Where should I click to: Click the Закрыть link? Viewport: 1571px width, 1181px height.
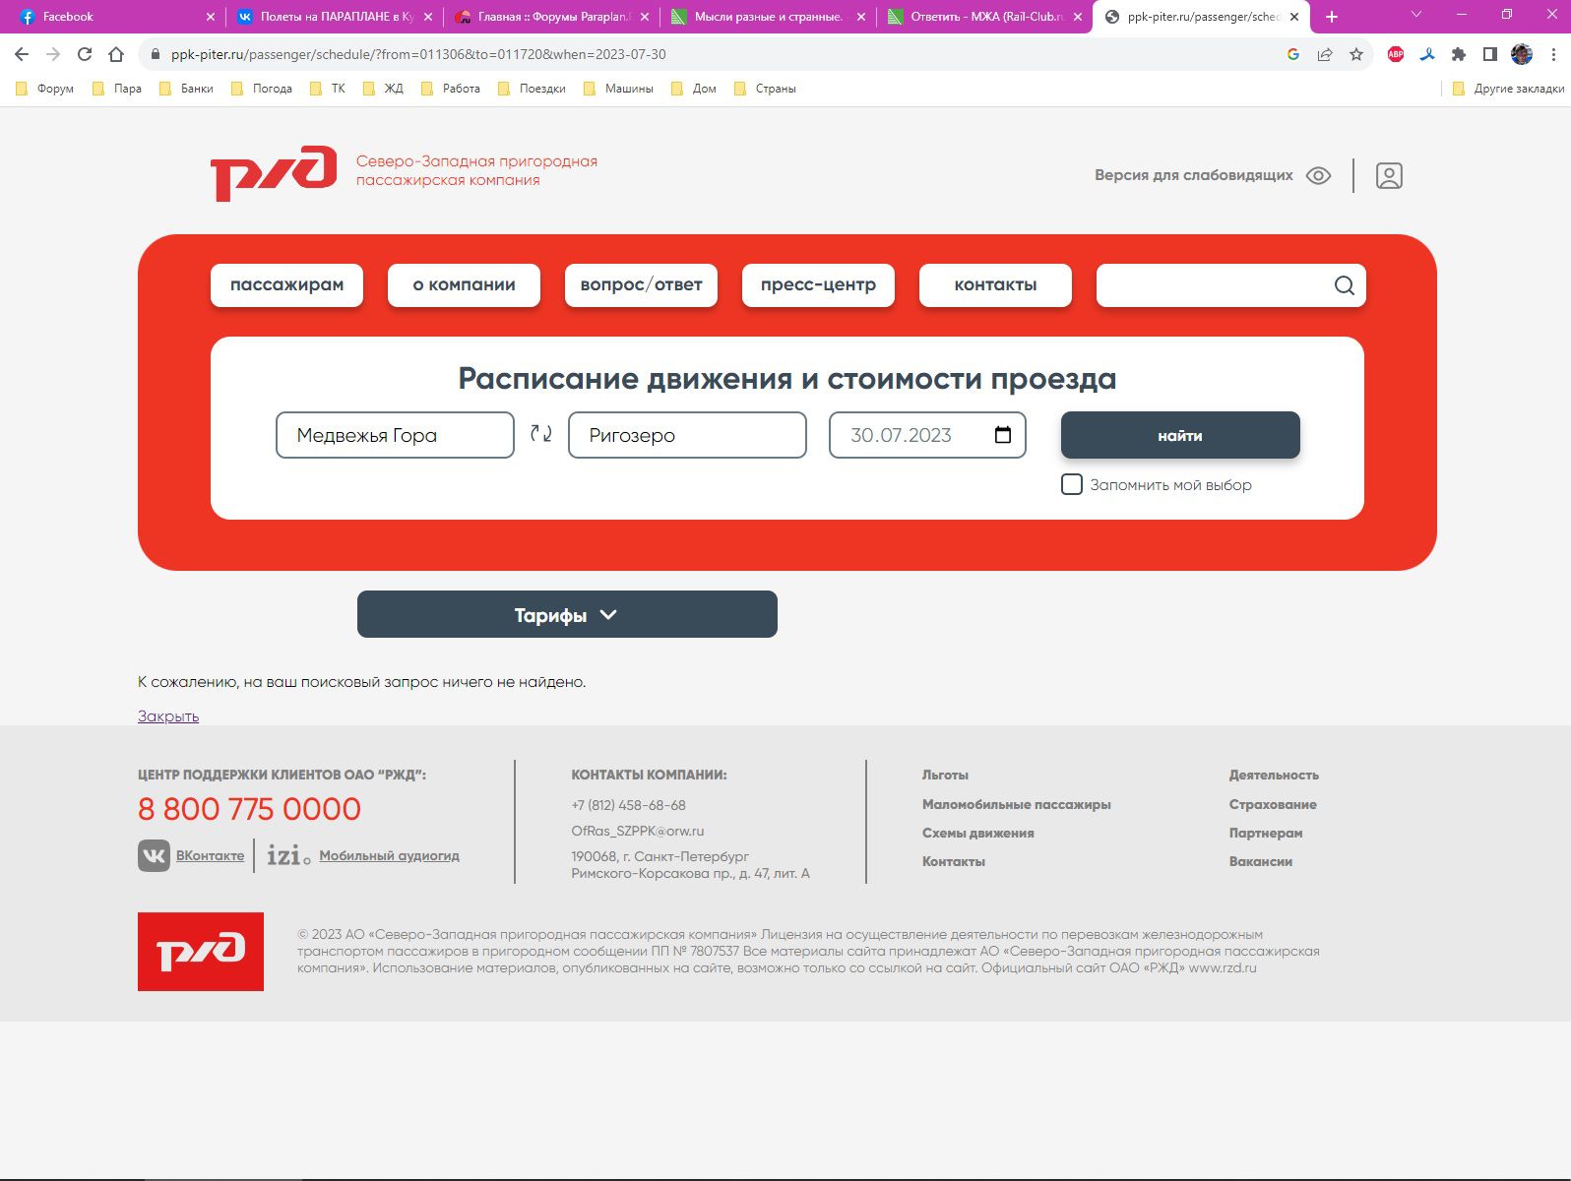(x=168, y=715)
